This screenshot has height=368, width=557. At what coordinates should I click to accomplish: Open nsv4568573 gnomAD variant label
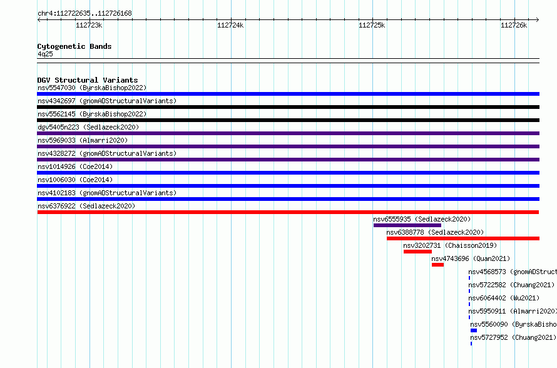(x=513, y=272)
